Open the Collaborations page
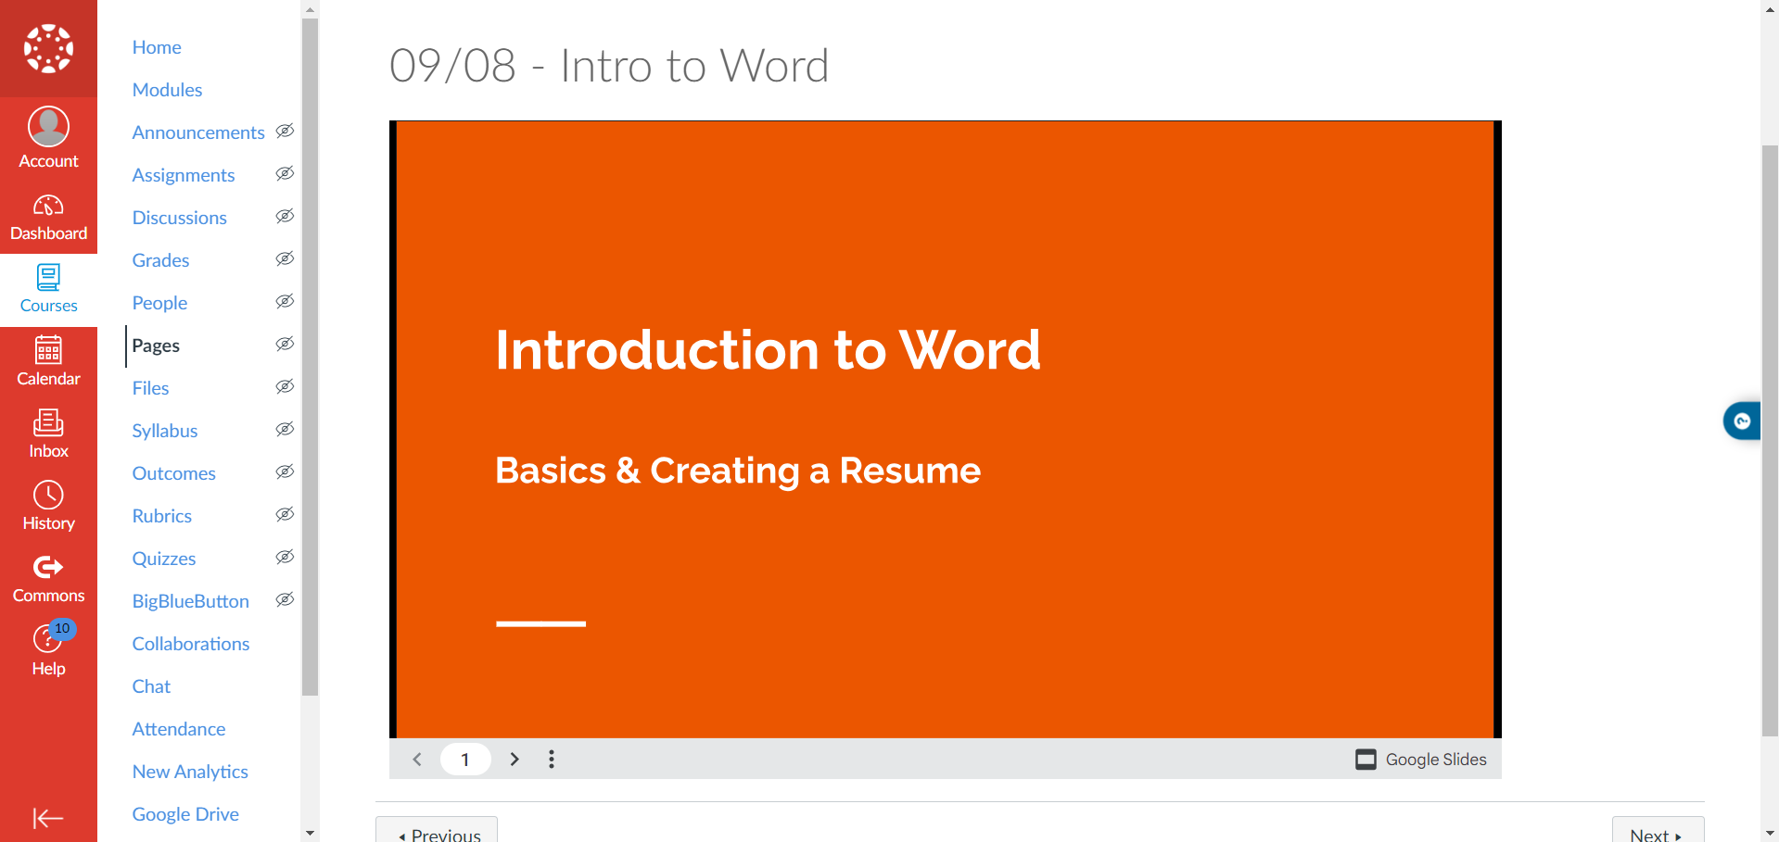The width and height of the screenshot is (1779, 842). point(191,644)
